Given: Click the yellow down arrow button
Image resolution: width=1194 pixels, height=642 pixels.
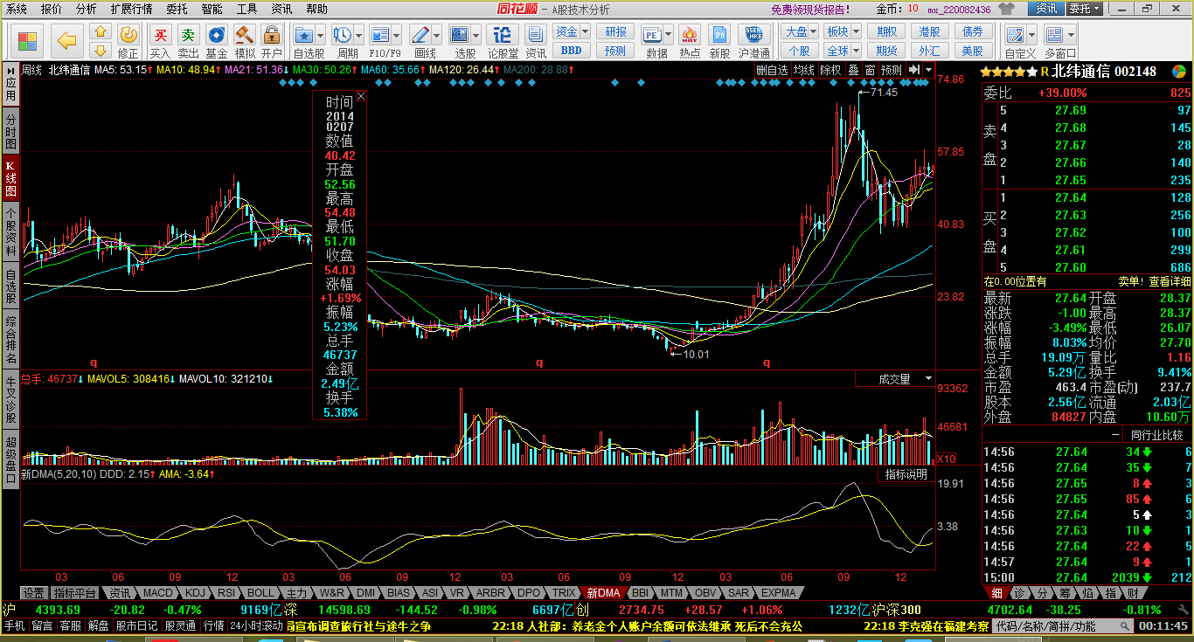Looking at the screenshot, I should (x=101, y=51).
